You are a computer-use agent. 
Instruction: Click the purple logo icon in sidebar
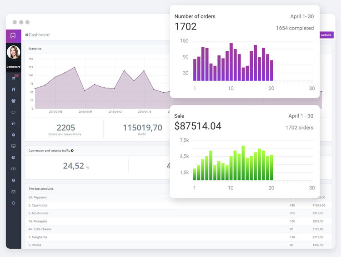[x=13, y=35]
